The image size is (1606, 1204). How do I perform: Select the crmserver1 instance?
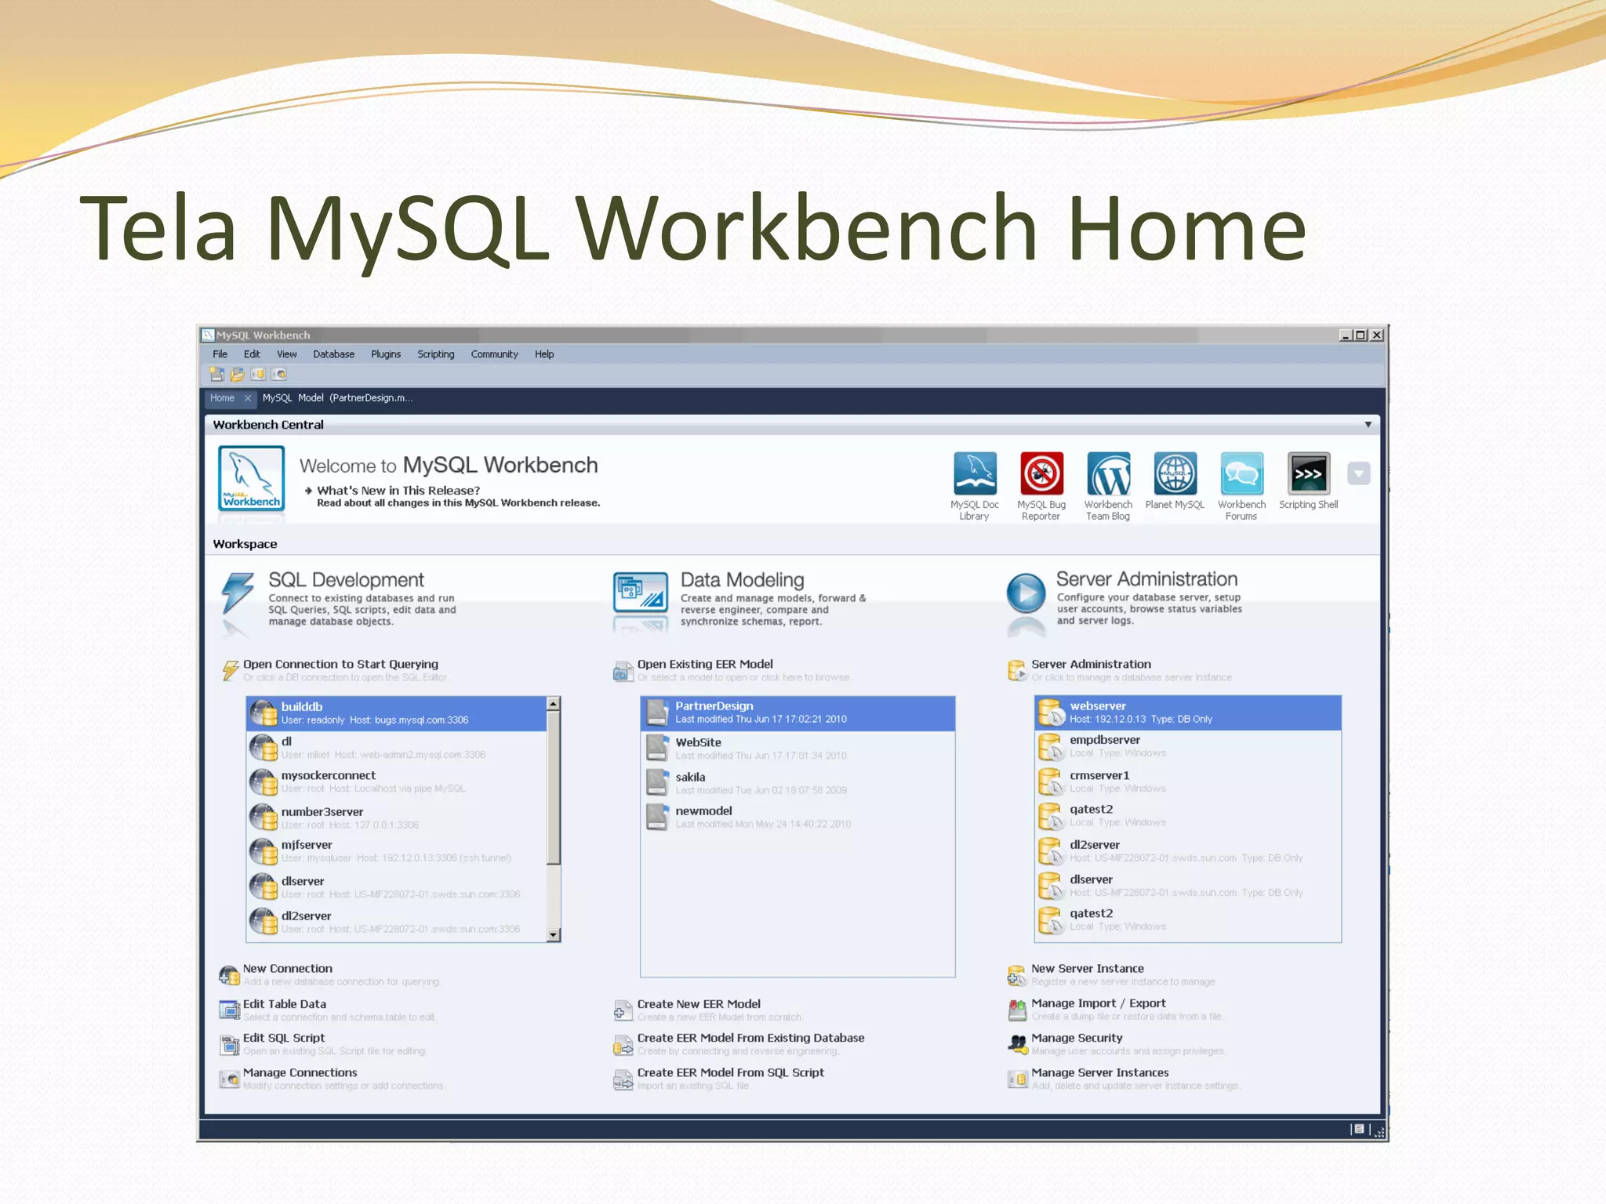[1188, 782]
